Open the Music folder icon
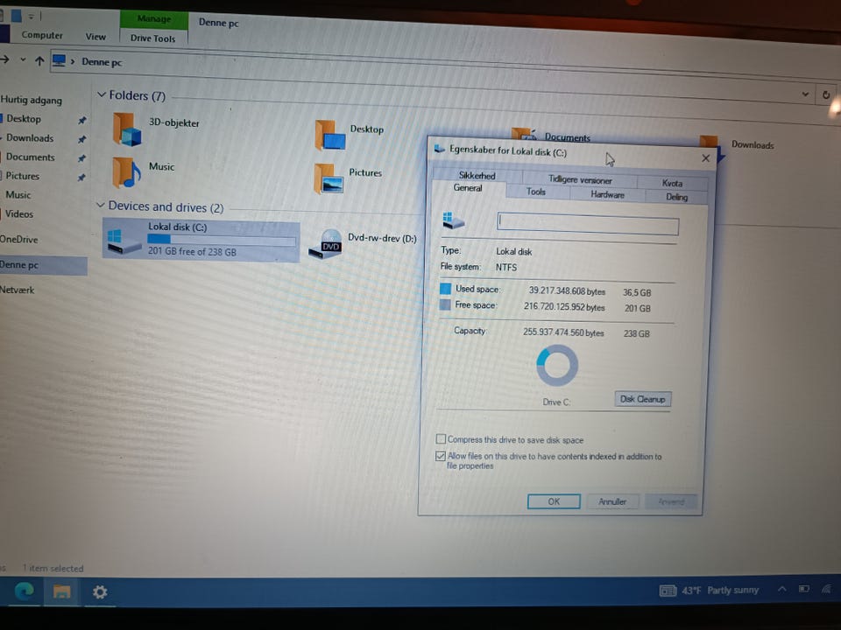The width and height of the screenshot is (841, 630). click(126, 172)
